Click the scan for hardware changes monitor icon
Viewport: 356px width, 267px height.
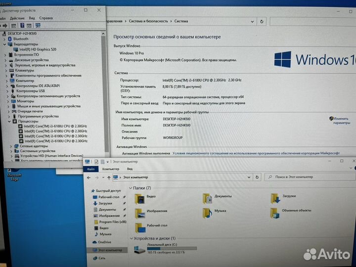pos(38,25)
